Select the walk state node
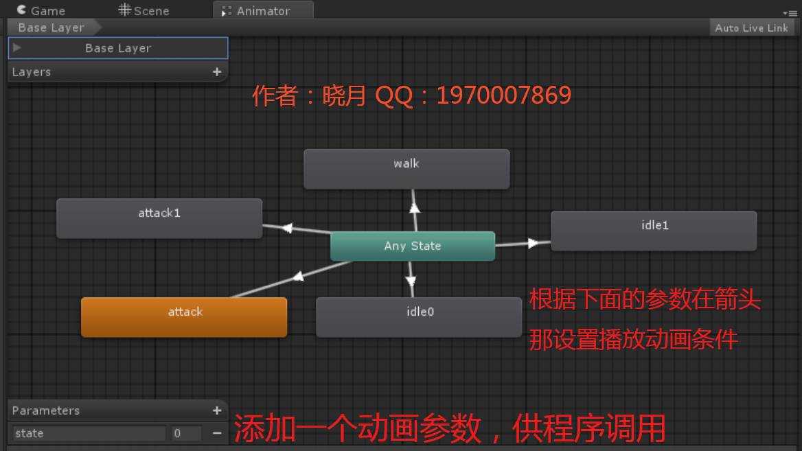This screenshot has width=802, height=451. pyautogui.click(x=406, y=170)
